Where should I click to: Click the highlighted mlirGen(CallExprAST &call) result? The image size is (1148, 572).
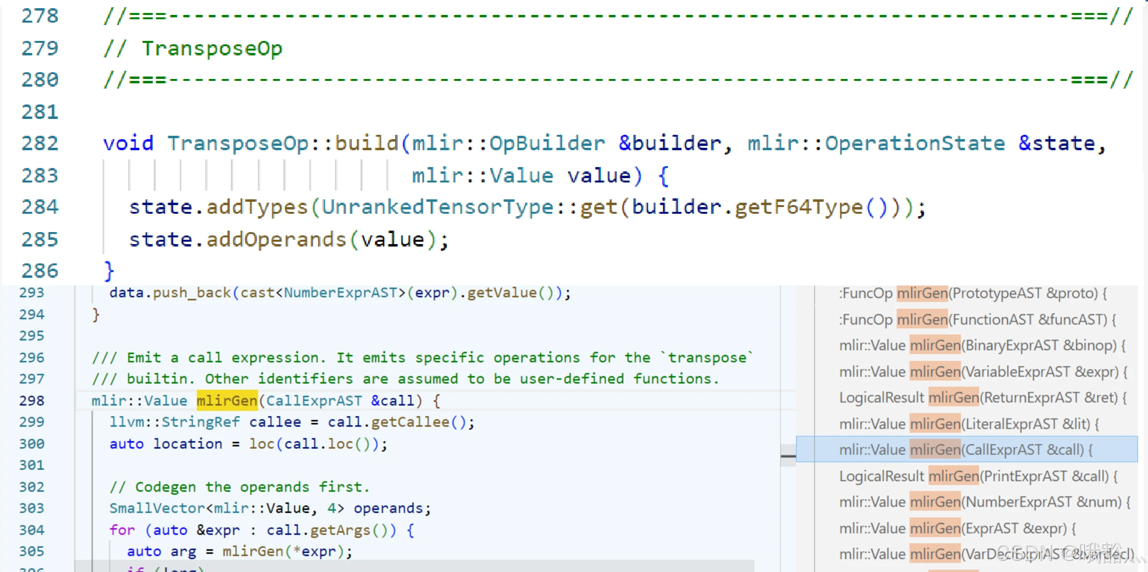[966, 450]
